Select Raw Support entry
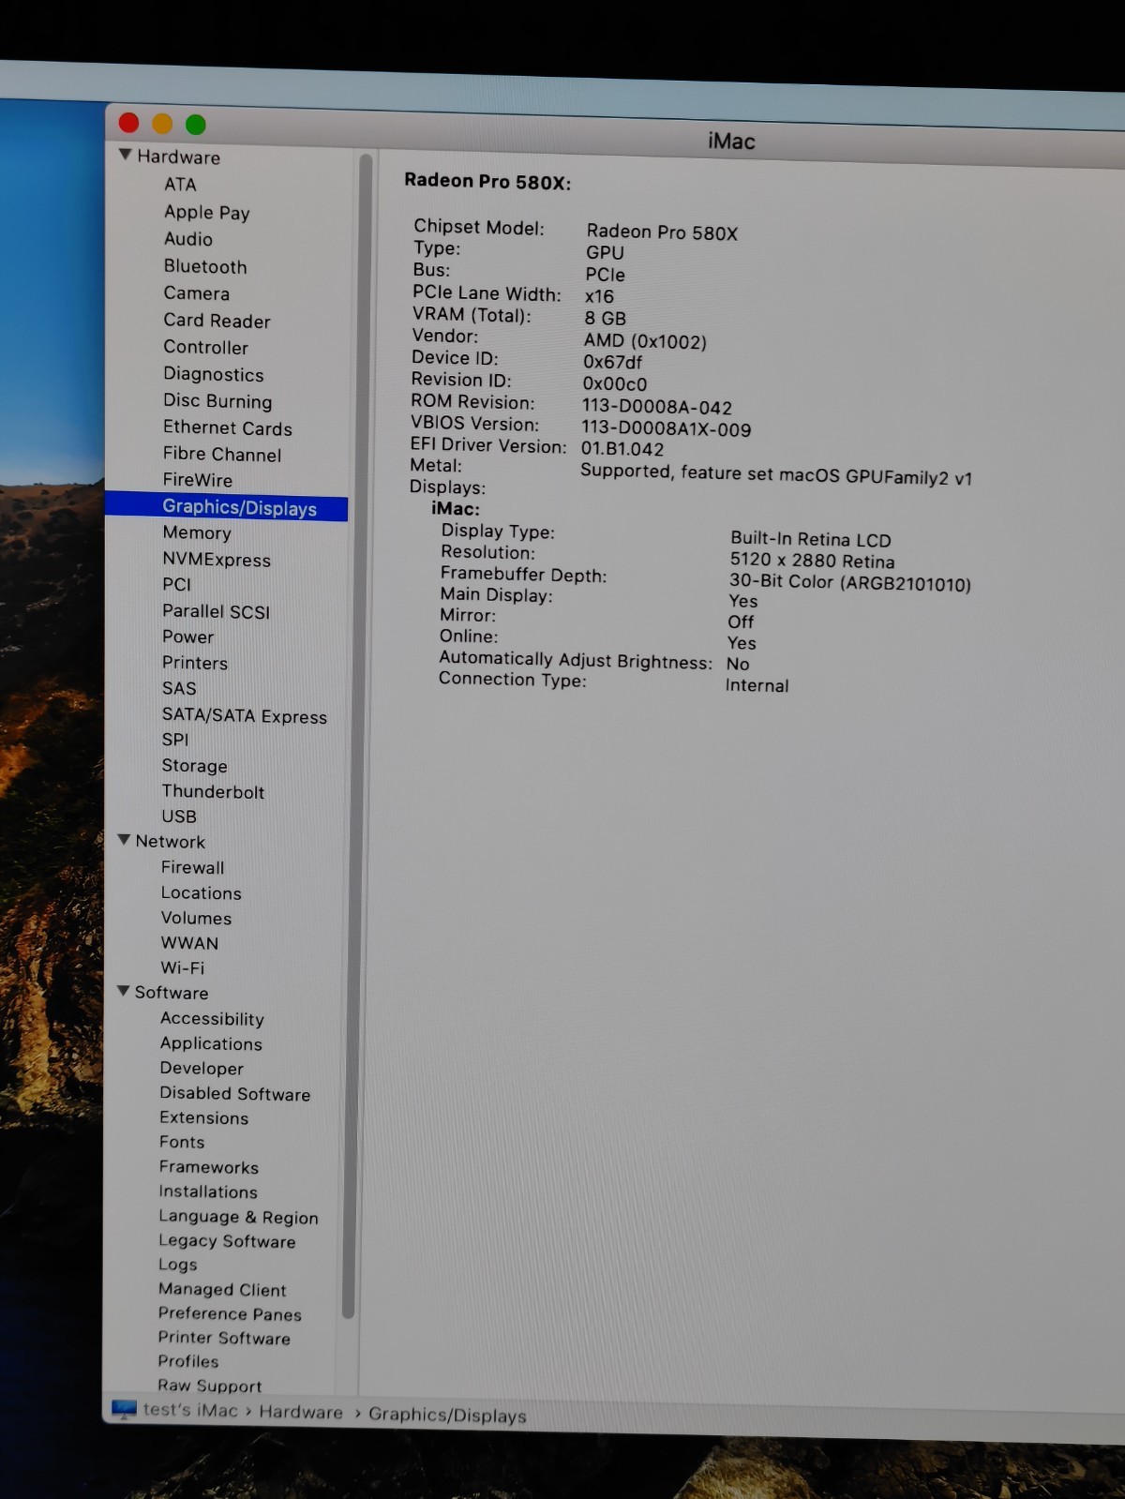Viewport: 1125px width, 1499px height. pos(209,1386)
